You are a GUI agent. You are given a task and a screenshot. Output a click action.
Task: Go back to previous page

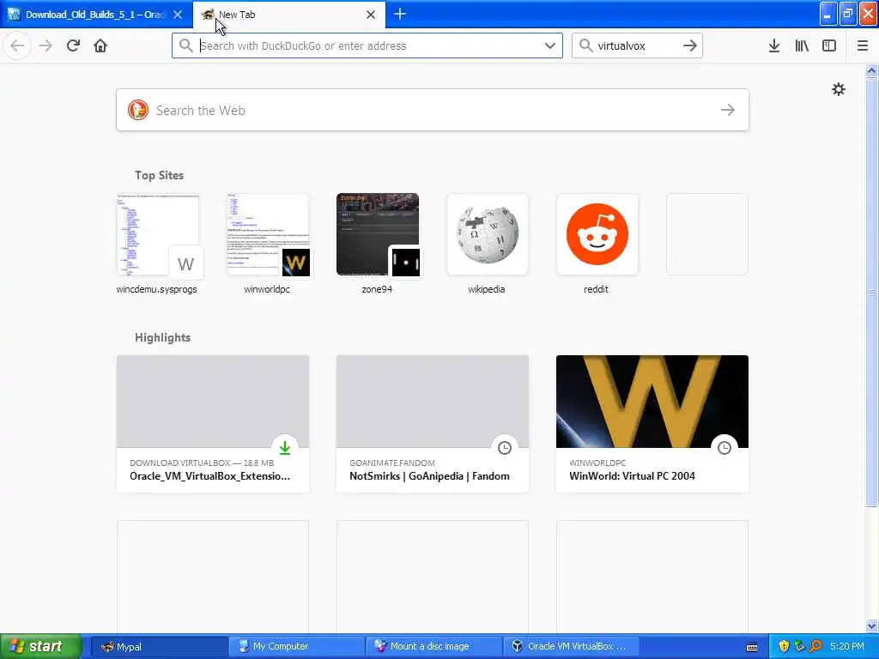[17, 45]
